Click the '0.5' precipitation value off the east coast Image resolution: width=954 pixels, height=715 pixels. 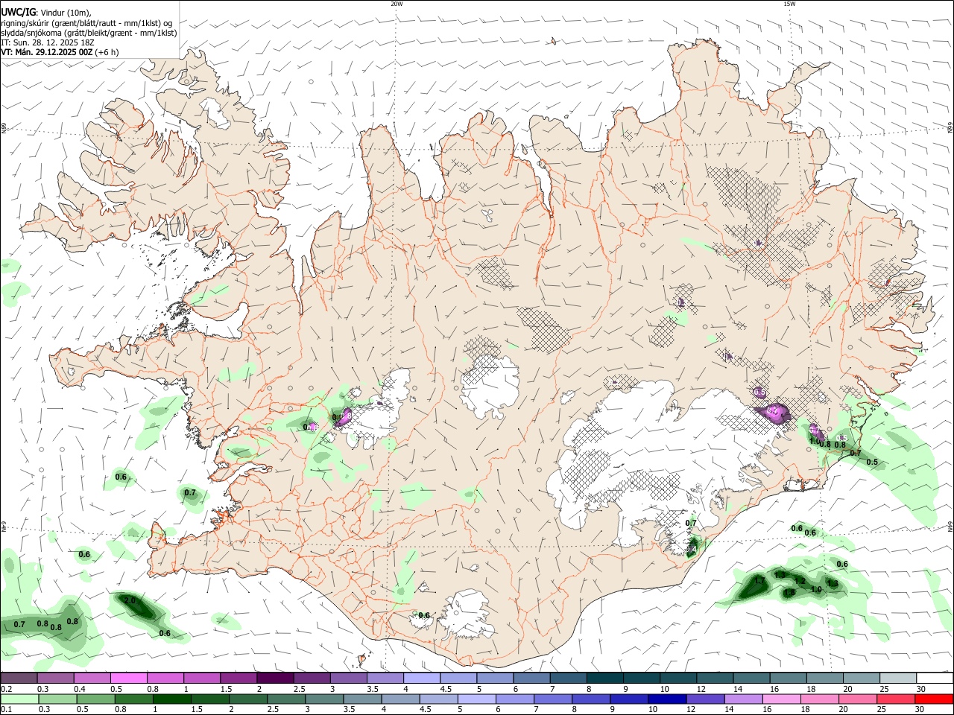point(872,463)
